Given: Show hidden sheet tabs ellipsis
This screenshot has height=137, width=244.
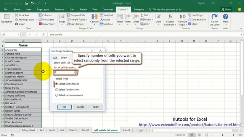Looking at the screenshot, I should click(x=136, y=131).
